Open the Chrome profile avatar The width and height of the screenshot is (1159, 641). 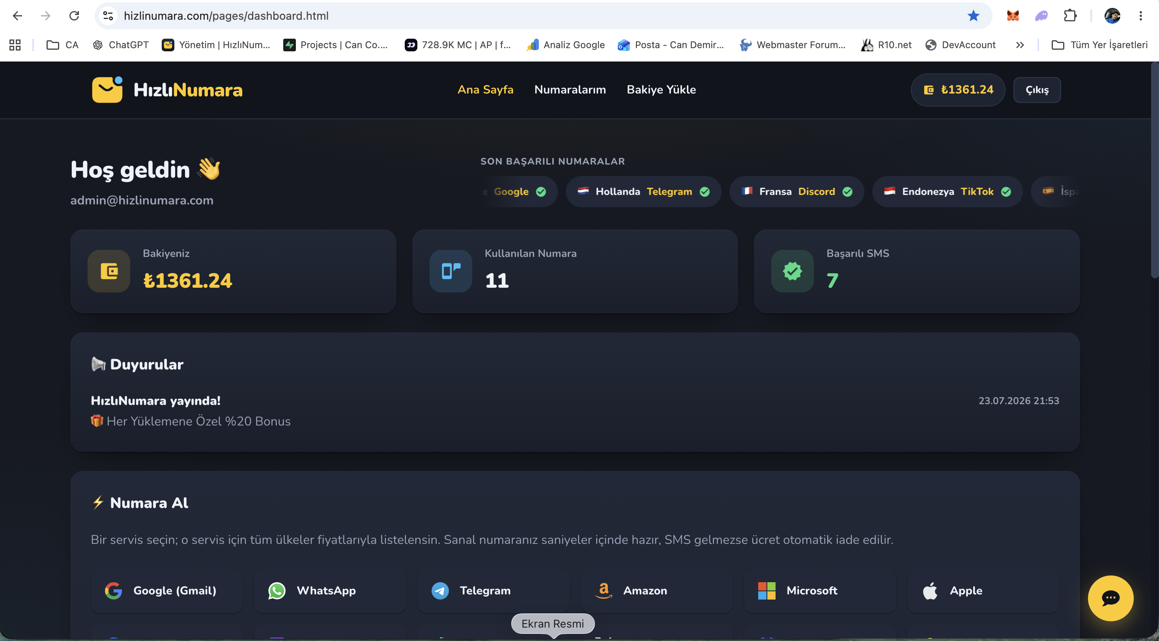click(x=1112, y=16)
